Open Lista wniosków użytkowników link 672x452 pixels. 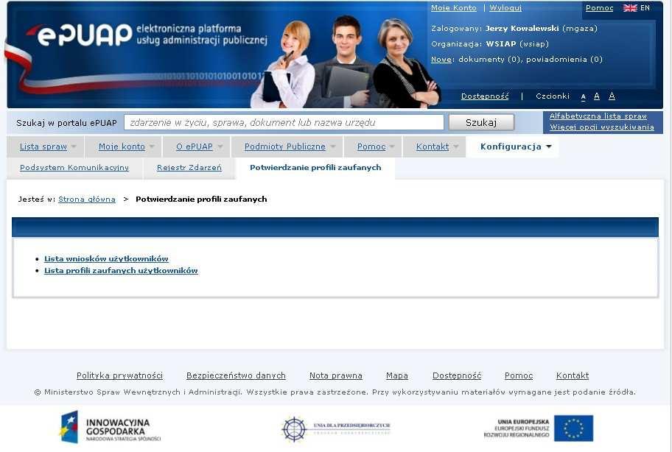pos(106,259)
